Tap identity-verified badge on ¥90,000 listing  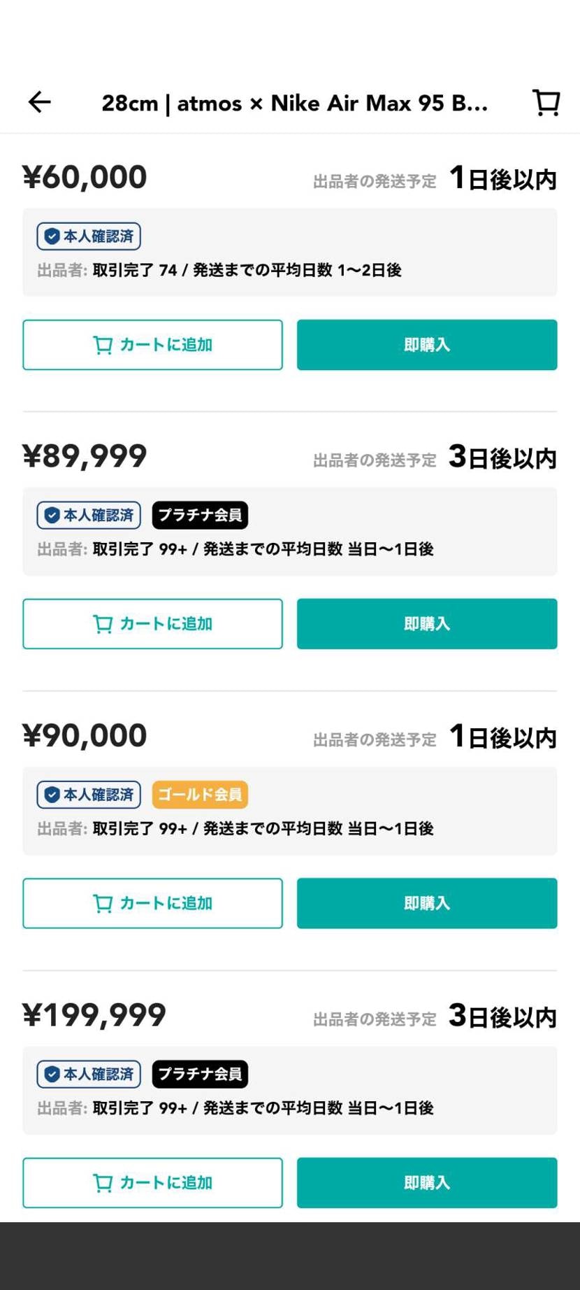point(89,795)
